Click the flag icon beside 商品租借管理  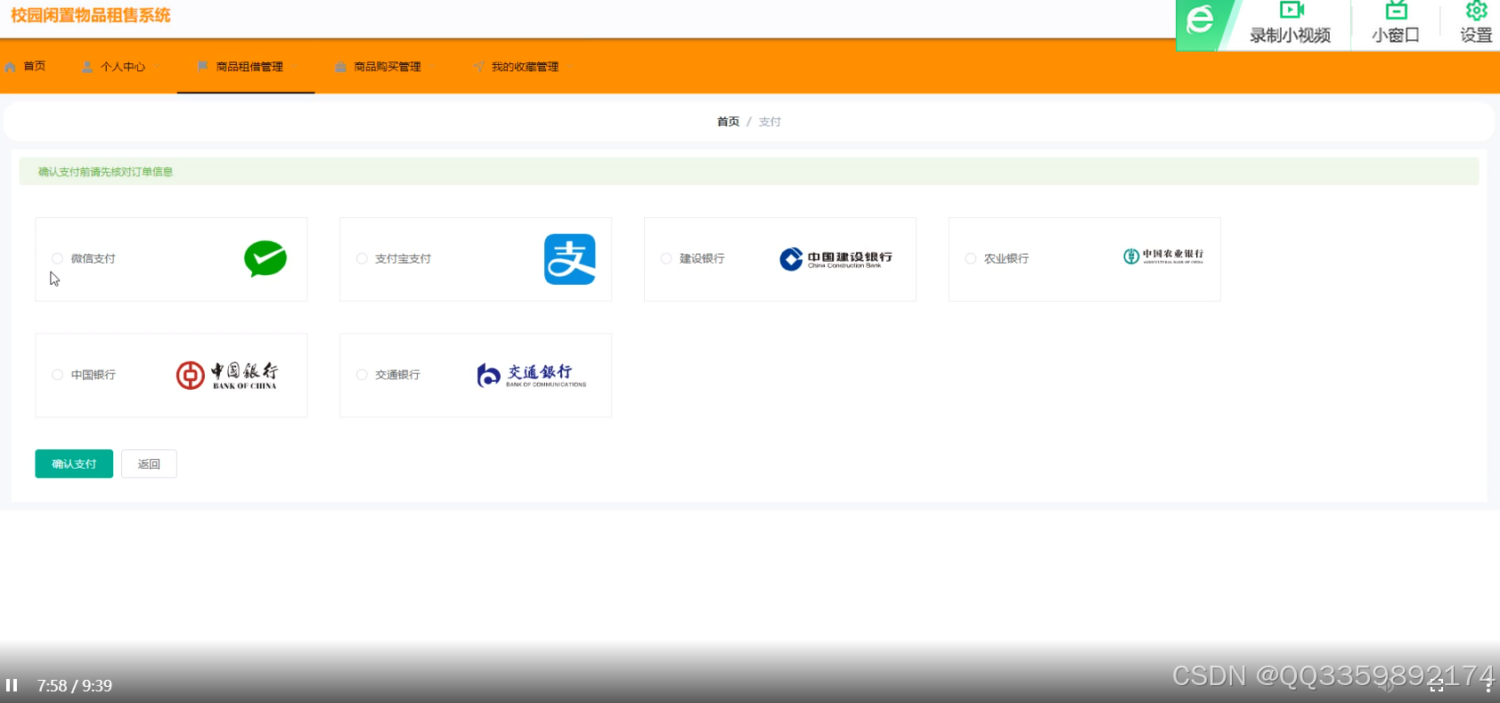coord(203,67)
